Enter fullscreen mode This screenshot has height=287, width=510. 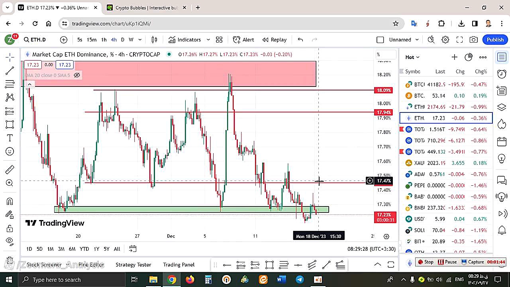(459, 39)
